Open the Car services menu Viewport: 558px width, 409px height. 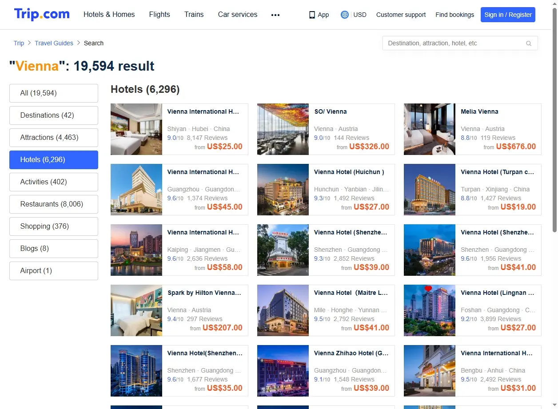[238, 15]
